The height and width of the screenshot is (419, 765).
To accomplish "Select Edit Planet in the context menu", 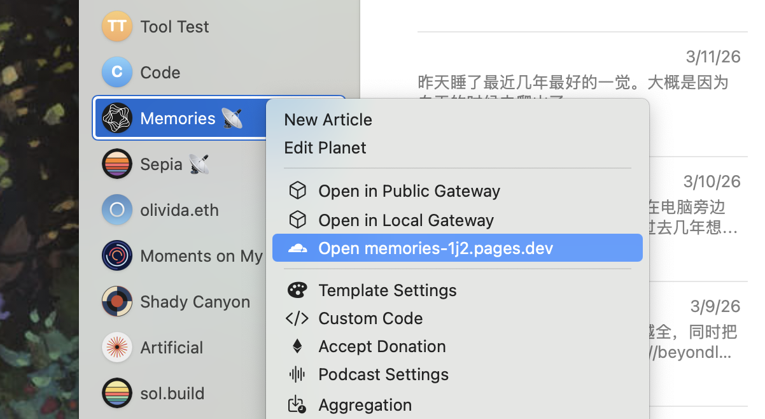I will point(325,147).
